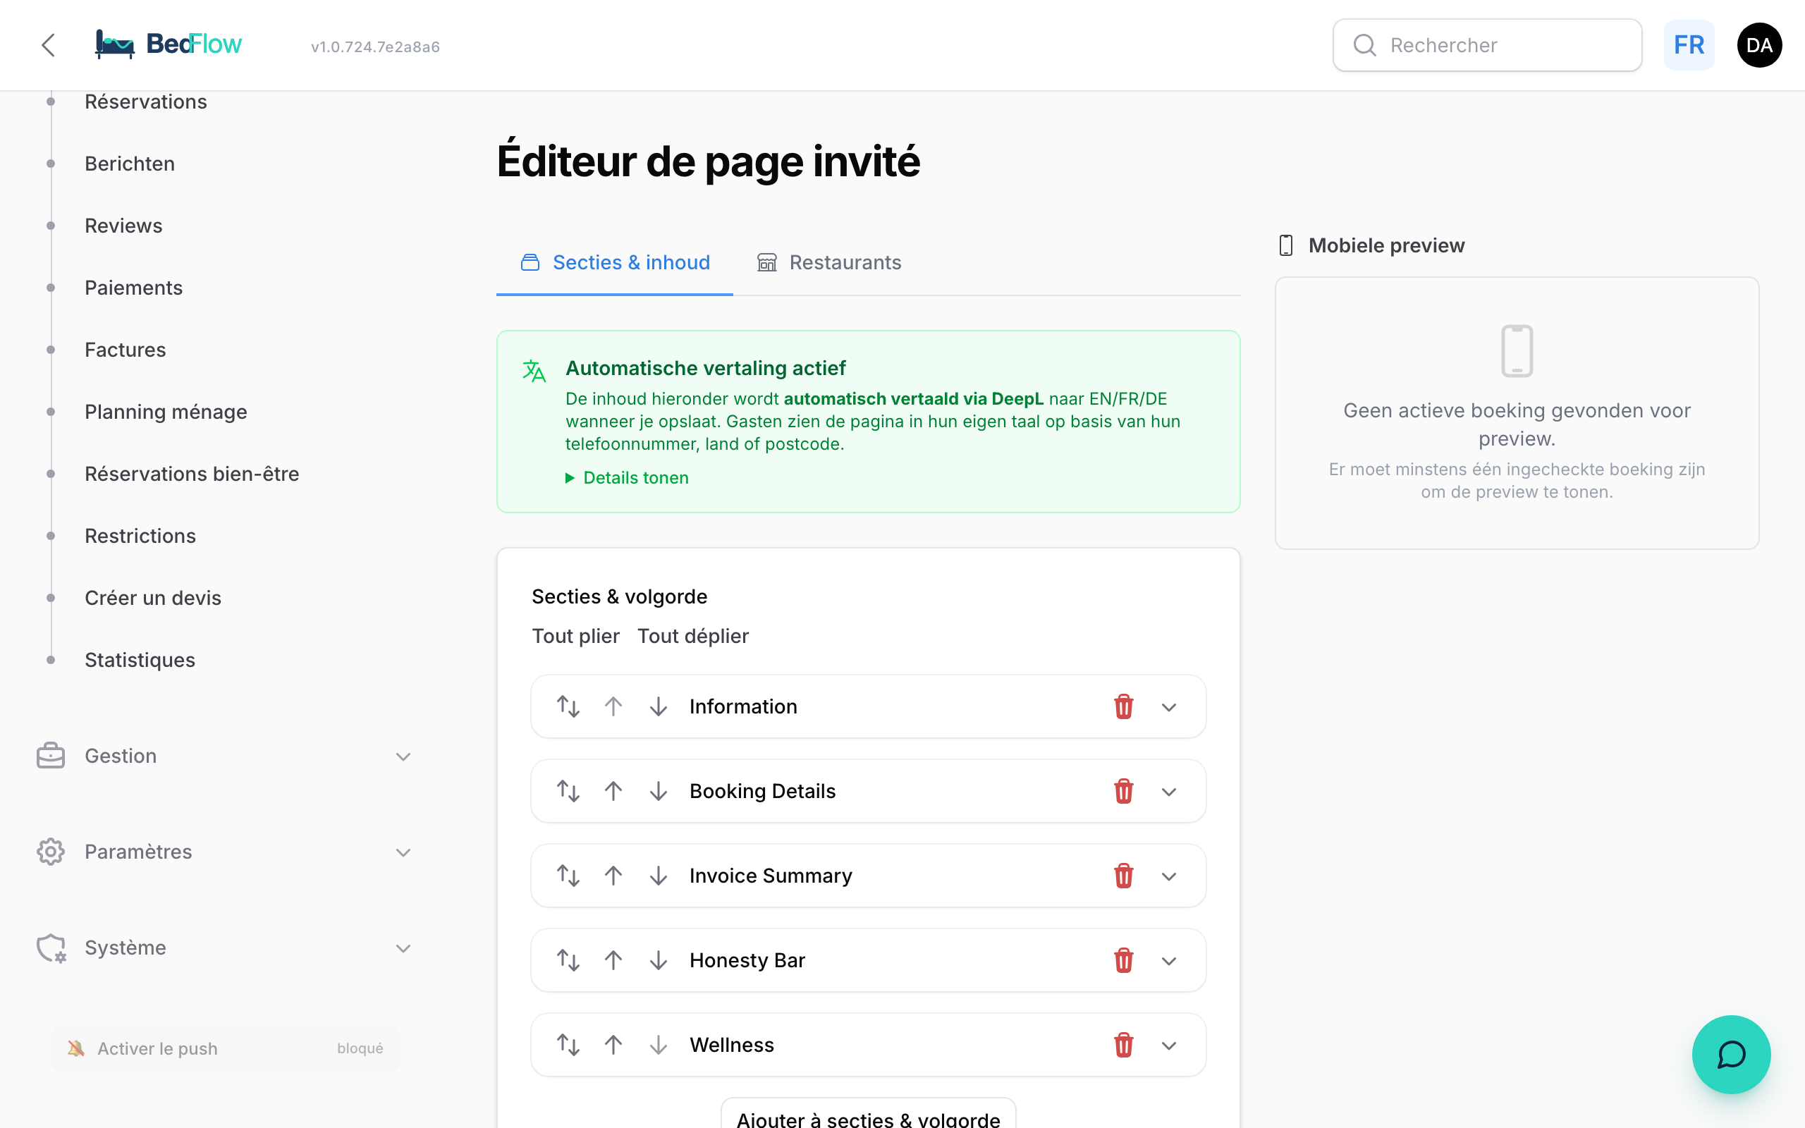Move Information section up
This screenshot has width=1805, height=1128.
[x=613, y=706]
